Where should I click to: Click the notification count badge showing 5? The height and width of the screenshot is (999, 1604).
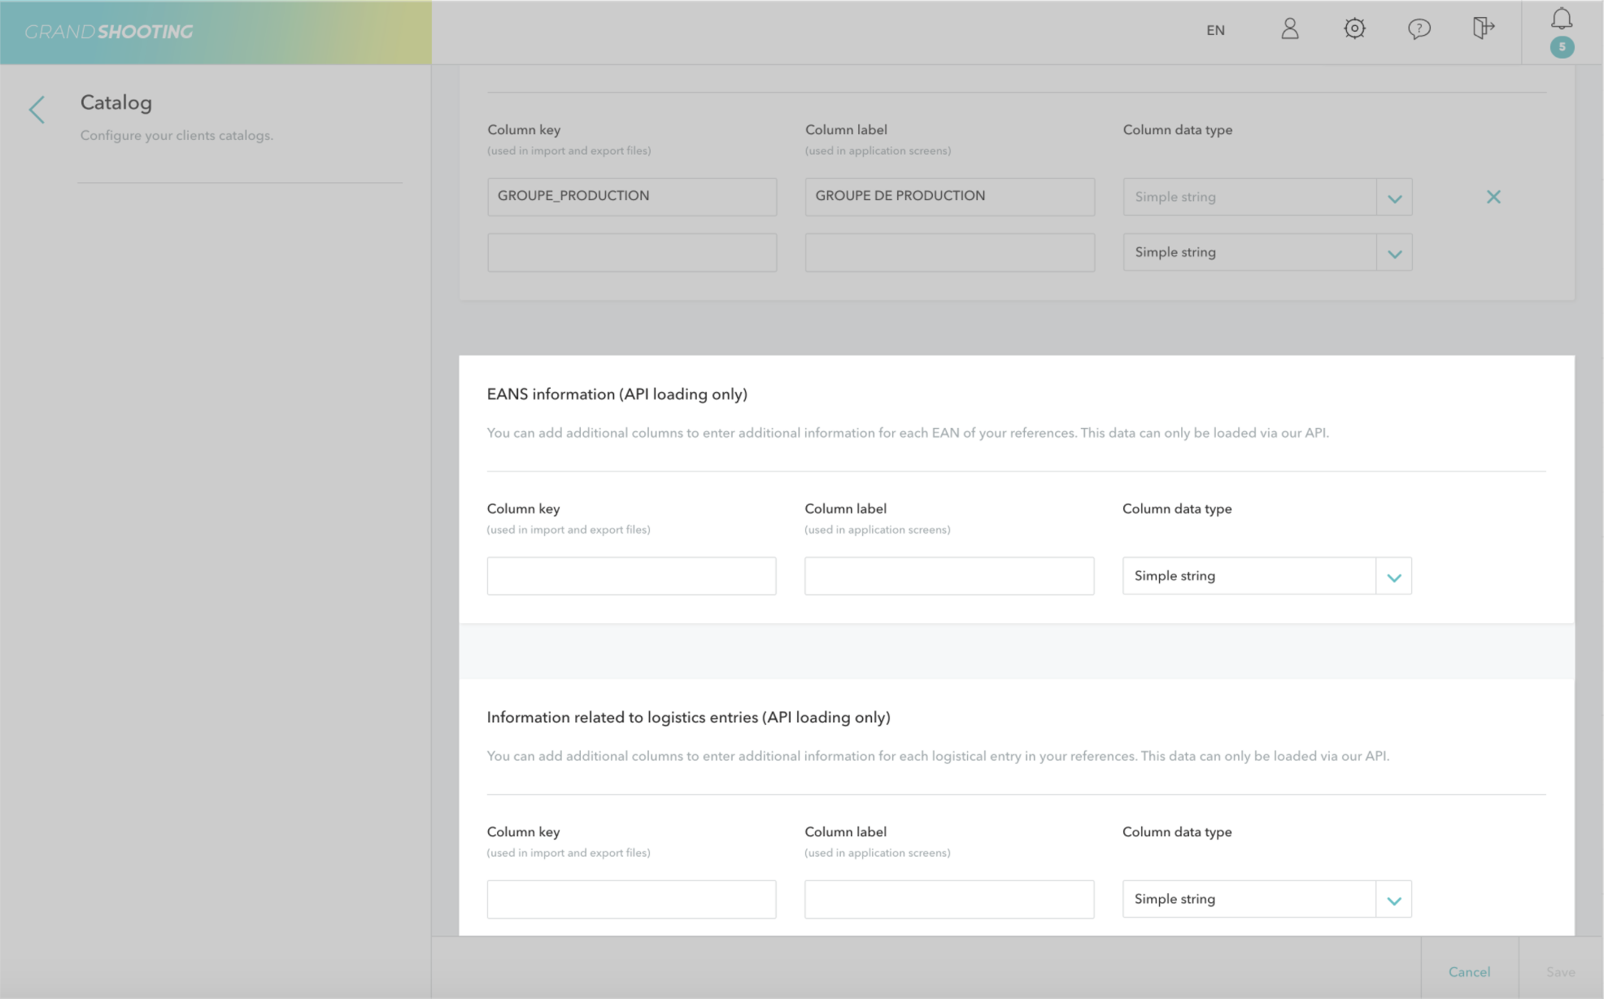(1561, 47)
